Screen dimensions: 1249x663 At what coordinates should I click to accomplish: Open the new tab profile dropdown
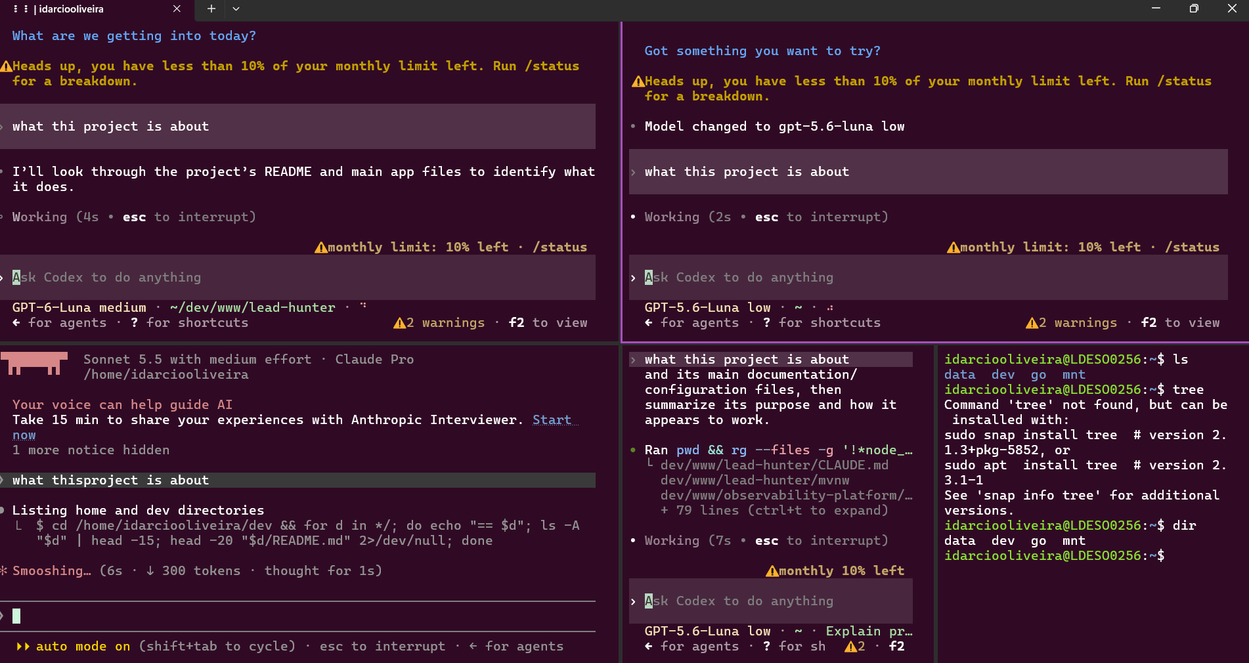(x=236, y=9)
